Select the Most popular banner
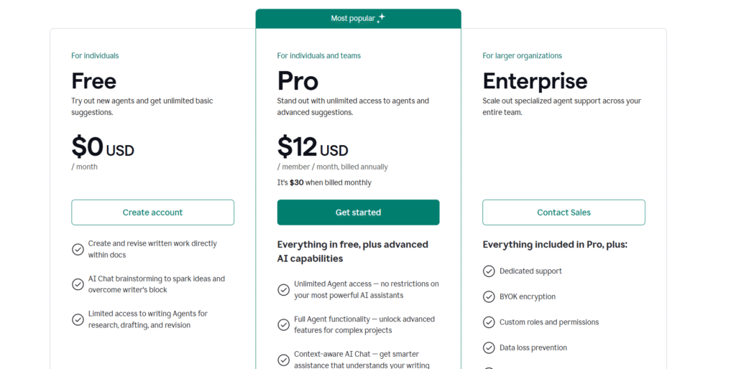This screenshot has height=369, width=736. click(358, 19)
